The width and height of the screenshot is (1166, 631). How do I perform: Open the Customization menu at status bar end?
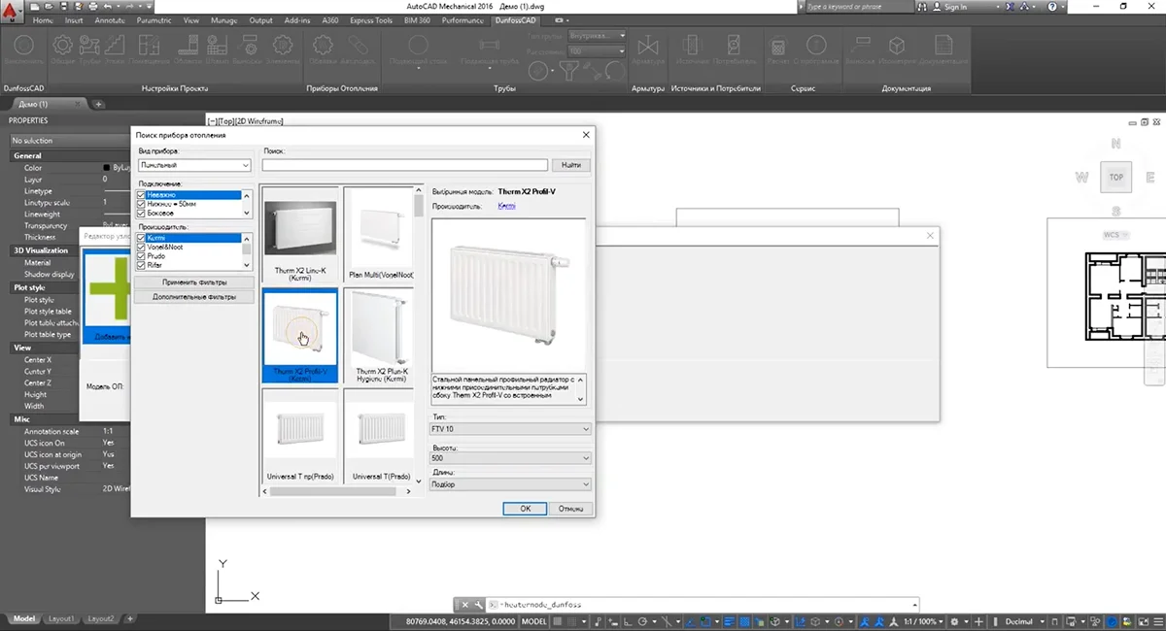(1156, 621)
